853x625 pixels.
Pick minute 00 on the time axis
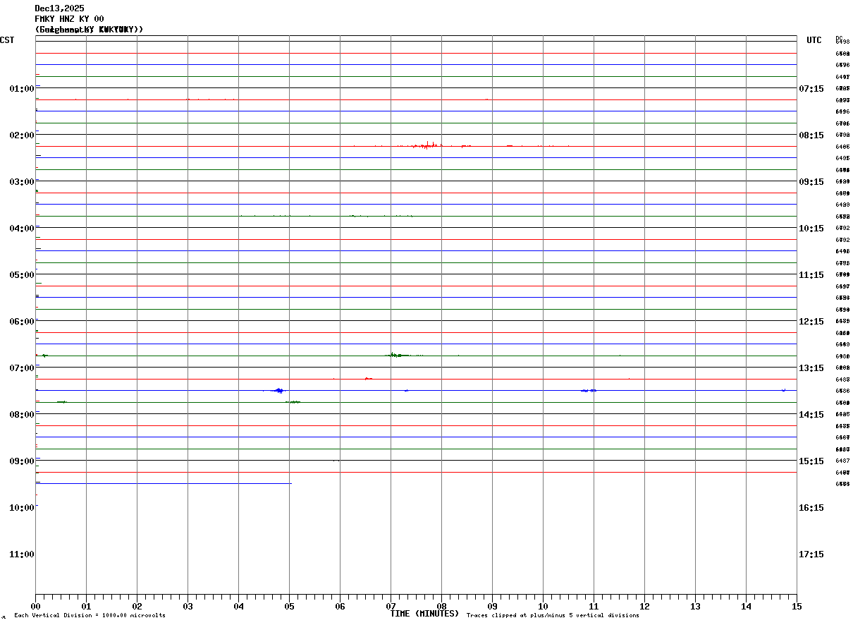(x=35, y=606)
